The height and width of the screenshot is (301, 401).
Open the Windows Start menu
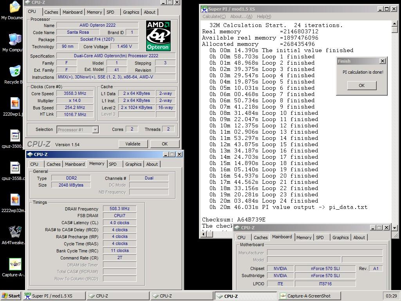coord(11,296)
